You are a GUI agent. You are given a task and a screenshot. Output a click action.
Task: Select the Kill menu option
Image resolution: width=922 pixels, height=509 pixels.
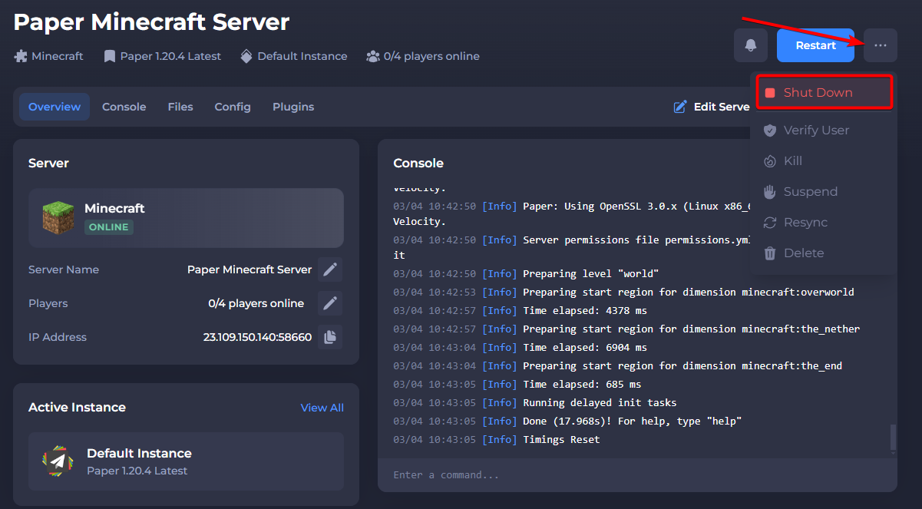824,161
